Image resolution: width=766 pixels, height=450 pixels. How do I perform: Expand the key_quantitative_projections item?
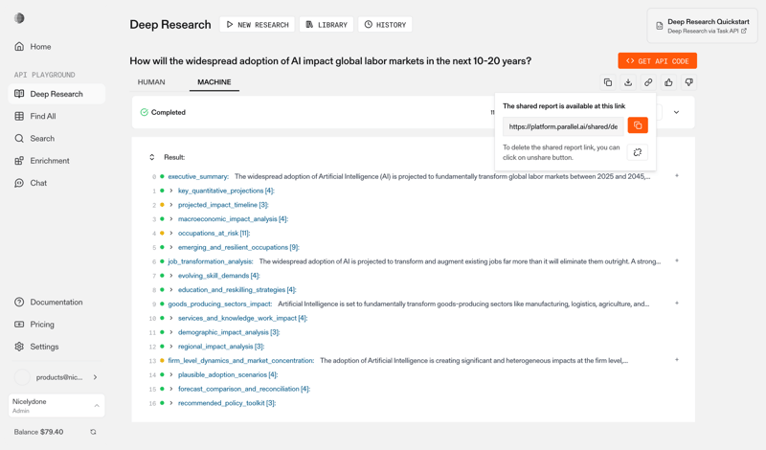[171, 191]
